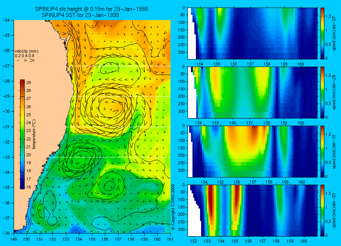341x246 pixels.
Task: Open the lat=-27 speed section plot
Action: coord(252,33)
